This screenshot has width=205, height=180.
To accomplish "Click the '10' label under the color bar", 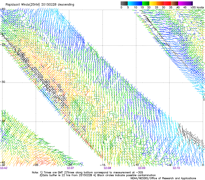I will [x=135, y=7].
